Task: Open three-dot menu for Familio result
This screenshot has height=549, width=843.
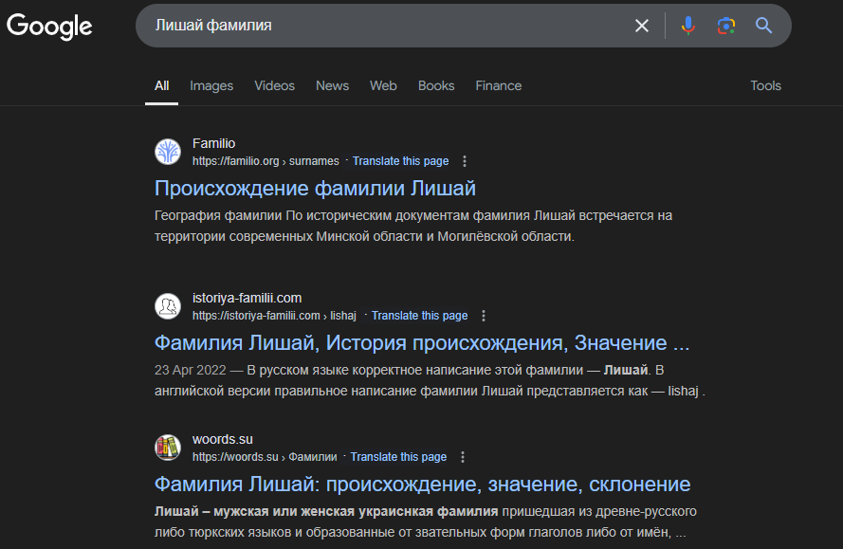Action: point(465,161)
